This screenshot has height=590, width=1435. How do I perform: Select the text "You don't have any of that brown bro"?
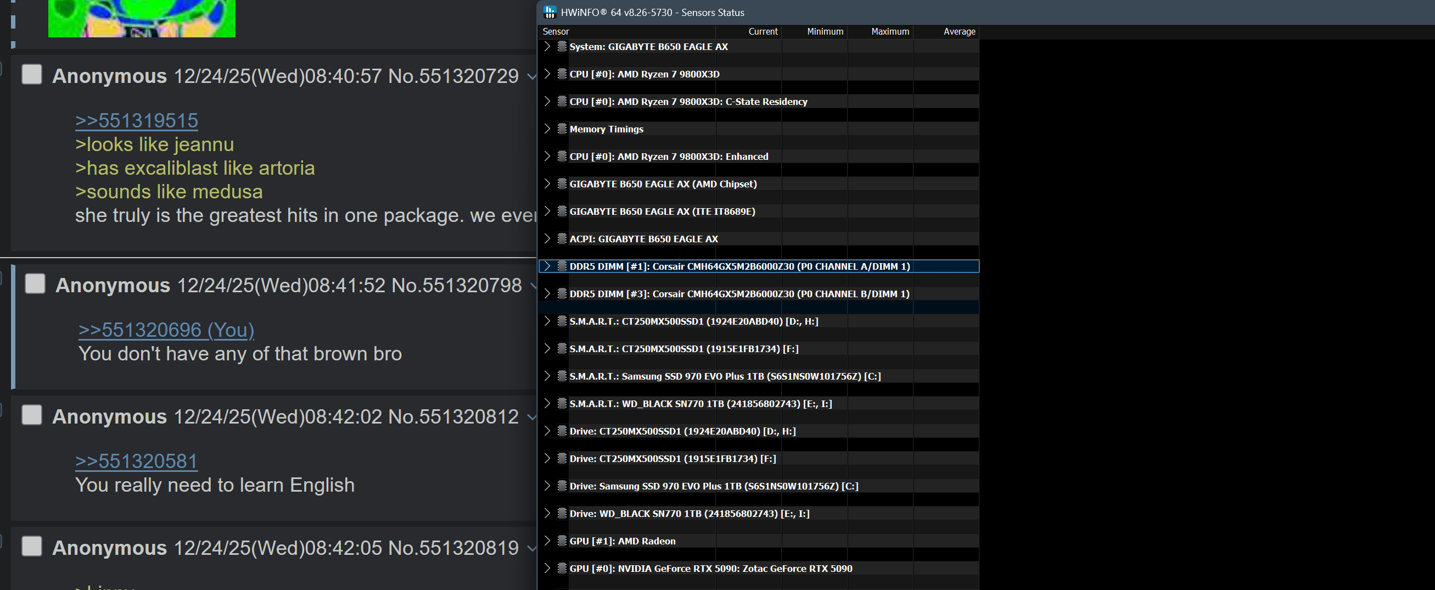[x=240, y=354]
